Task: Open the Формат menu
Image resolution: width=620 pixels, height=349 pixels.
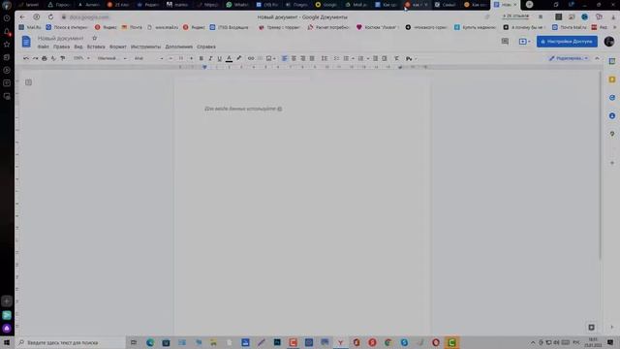Action: tap(118, 47)
